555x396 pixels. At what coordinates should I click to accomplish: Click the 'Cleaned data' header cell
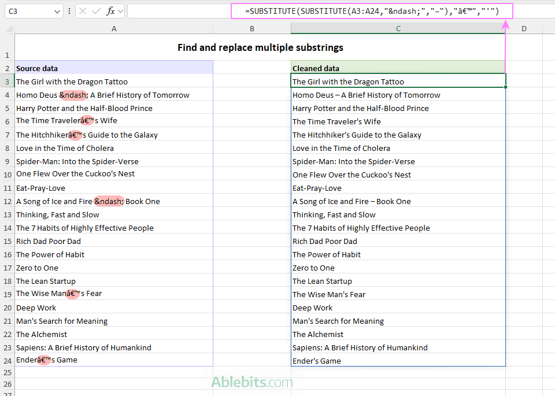click(x=398, y=67)
